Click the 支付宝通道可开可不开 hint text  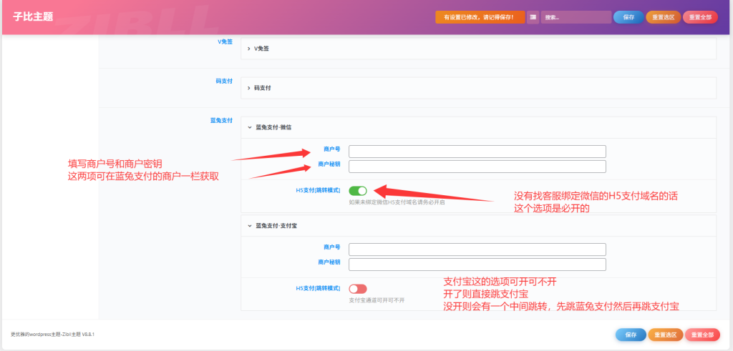377,300
